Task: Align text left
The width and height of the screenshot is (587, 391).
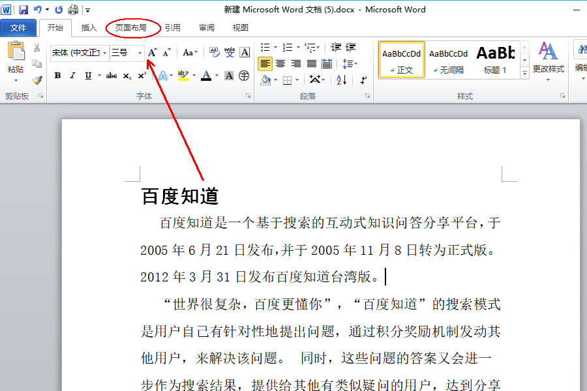Action: point(265,64)
